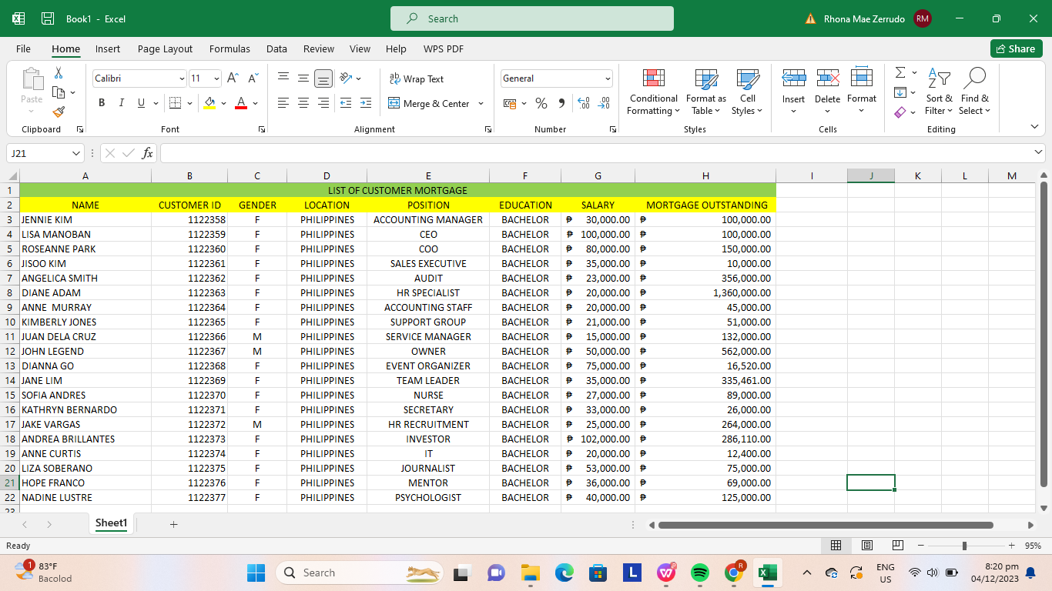Open Find & Select button
Image resolution: width=1052 pixels, height=591 pixels.
click(974, 92)
